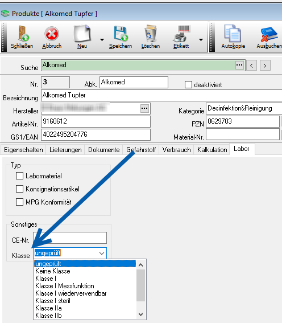Viewport: 282px width, 323px height.
Task: Click the Ausbuchen book icon
Action: [x=269, y=34]
